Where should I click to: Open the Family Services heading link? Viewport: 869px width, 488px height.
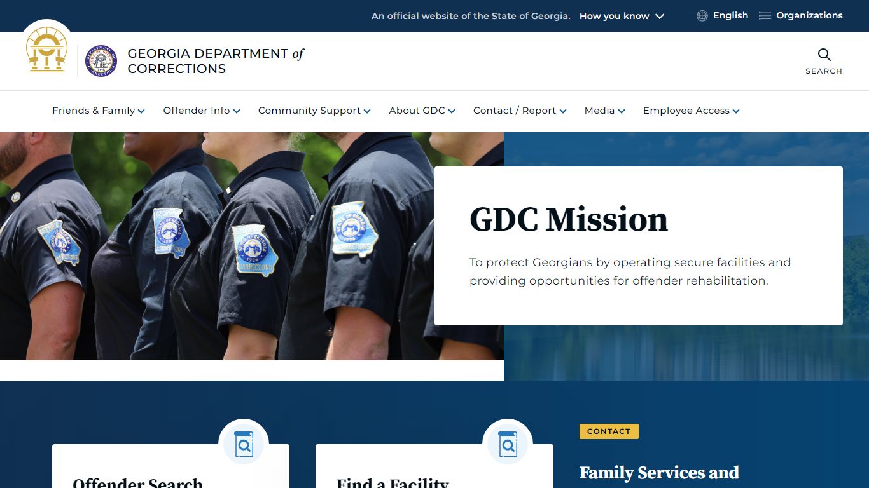(x=659, y=473)
